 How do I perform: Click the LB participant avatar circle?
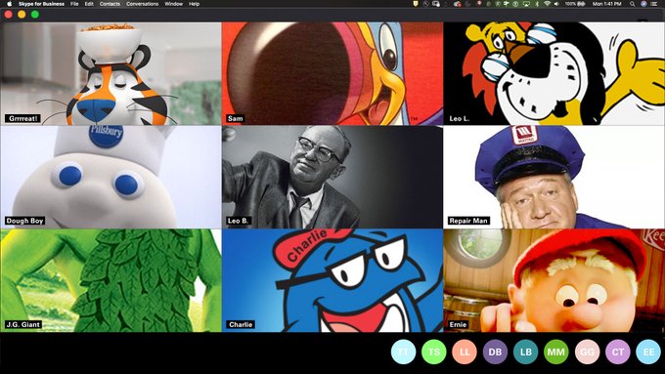(x=526, y=352)
